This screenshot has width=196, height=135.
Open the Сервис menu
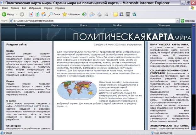[48, 8]
